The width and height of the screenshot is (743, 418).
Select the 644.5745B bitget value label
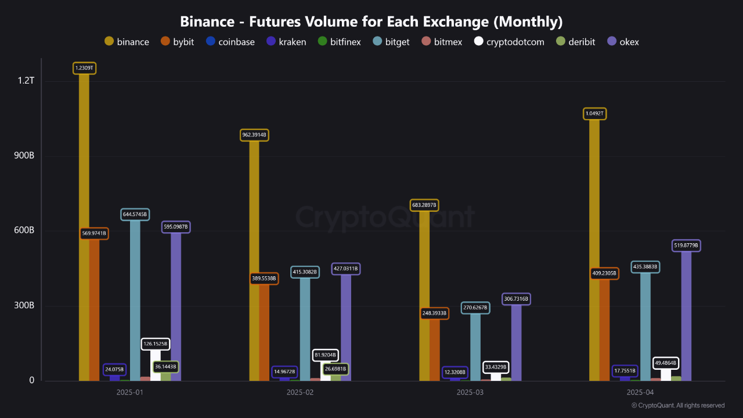(135, 215)
